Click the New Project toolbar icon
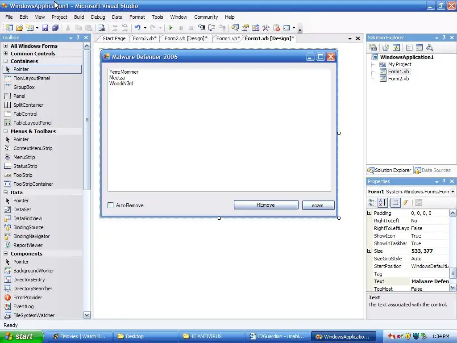Viewport: 457px width, 343px height. coord(9,28)
